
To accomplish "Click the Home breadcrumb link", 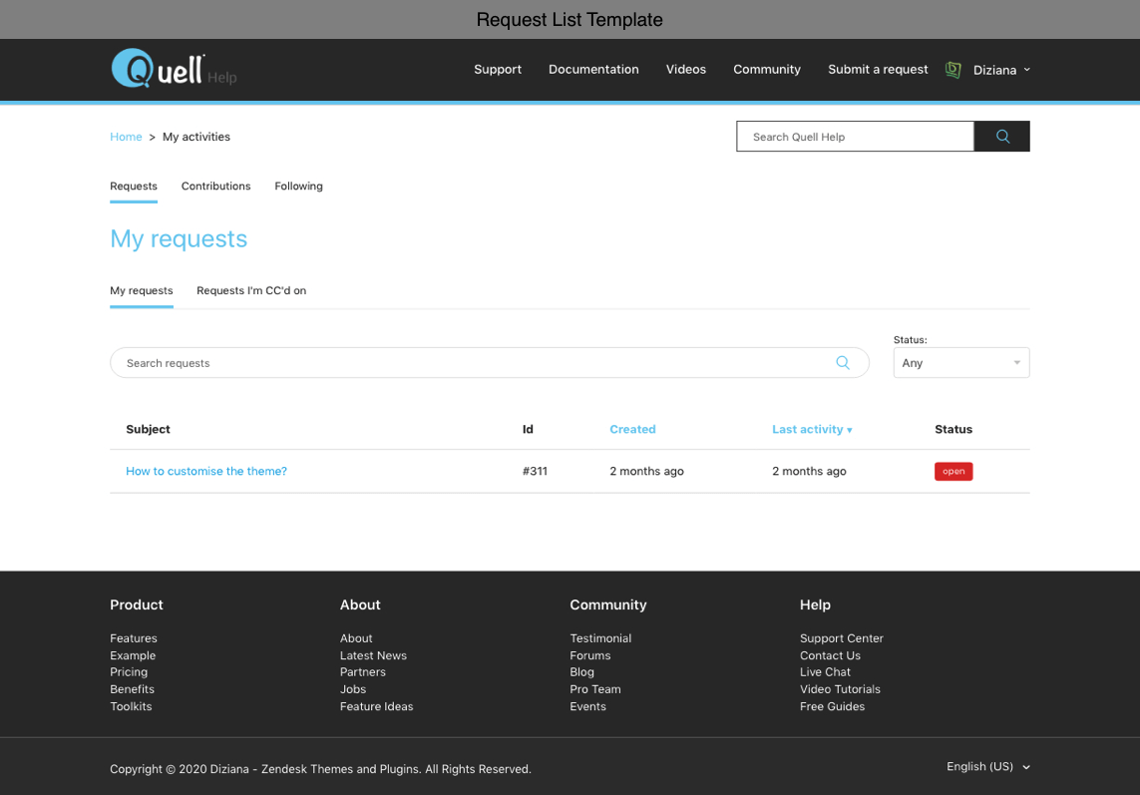I will coord(126,138).
